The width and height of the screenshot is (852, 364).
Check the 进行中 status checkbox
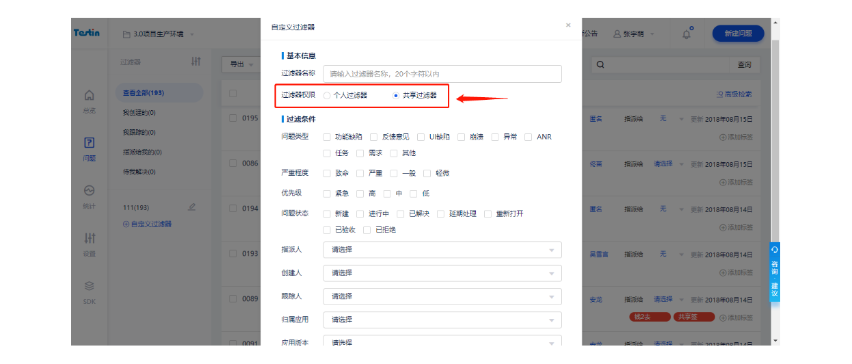point(360,214)
